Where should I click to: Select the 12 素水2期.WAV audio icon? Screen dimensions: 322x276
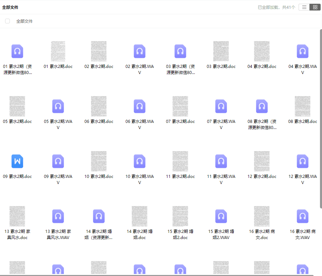click(x=303, y=161)
